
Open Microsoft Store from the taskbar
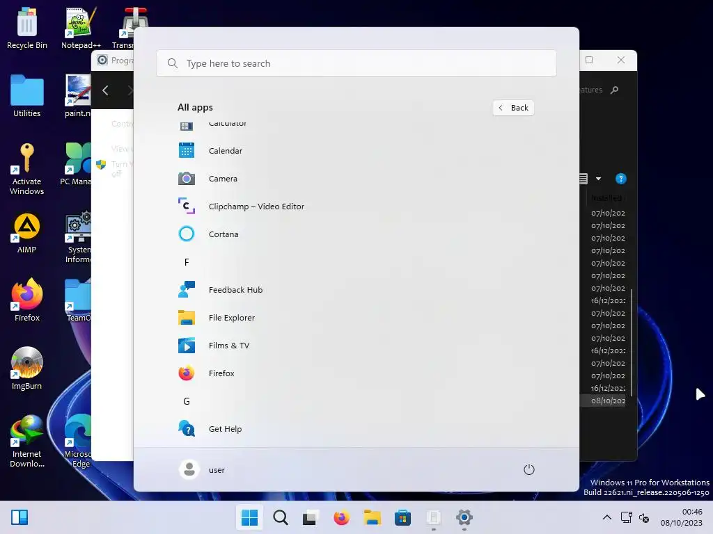[402, 517]
